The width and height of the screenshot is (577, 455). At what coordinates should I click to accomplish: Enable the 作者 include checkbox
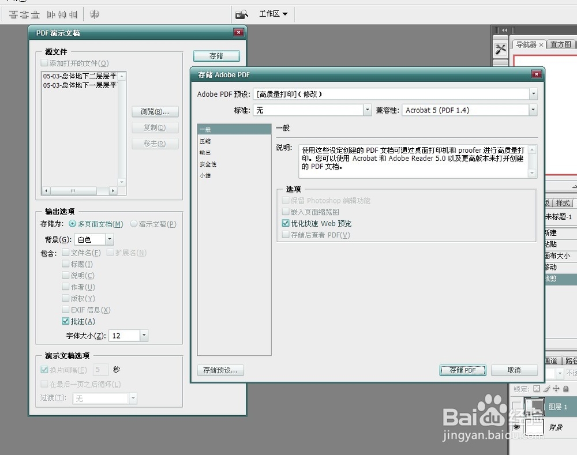[x=66, y=287]
